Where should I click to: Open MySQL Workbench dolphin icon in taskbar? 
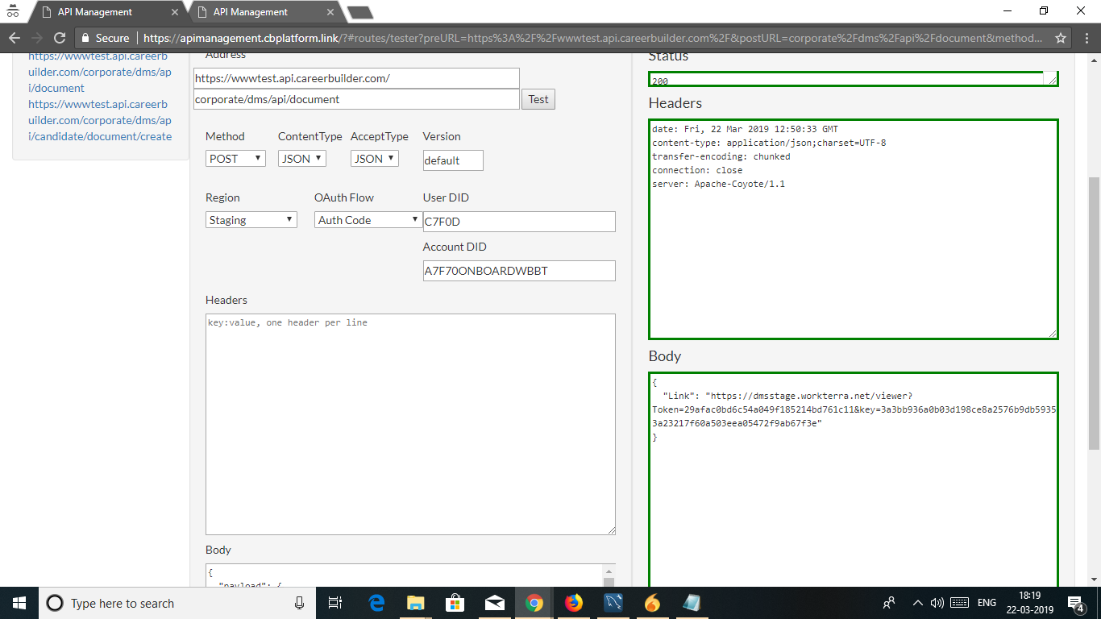coord(613,603)
